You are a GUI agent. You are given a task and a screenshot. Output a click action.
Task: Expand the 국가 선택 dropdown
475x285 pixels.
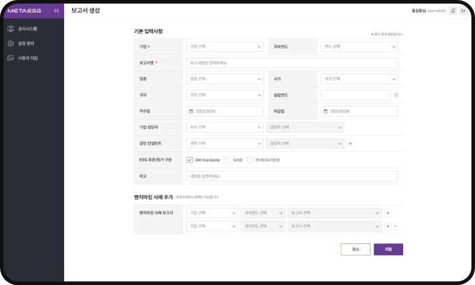[x=359, y=79]
